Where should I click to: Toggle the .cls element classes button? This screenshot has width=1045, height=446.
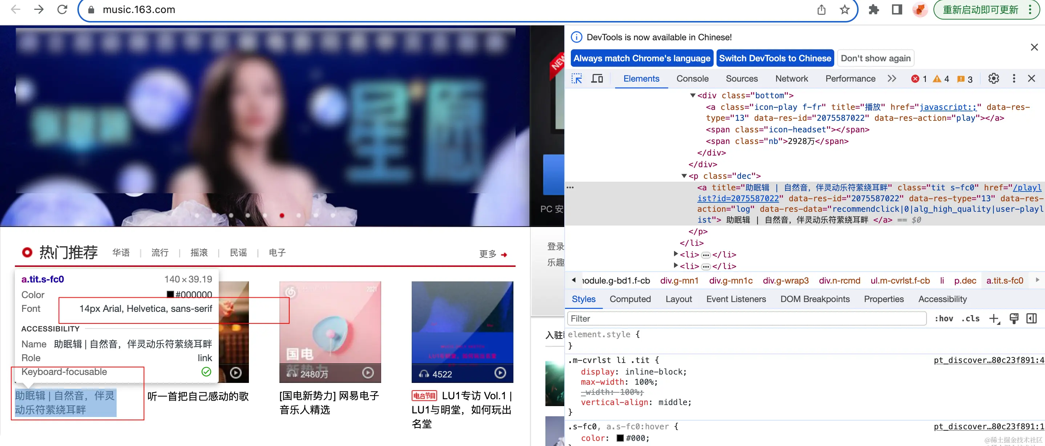tap(970, 318)
